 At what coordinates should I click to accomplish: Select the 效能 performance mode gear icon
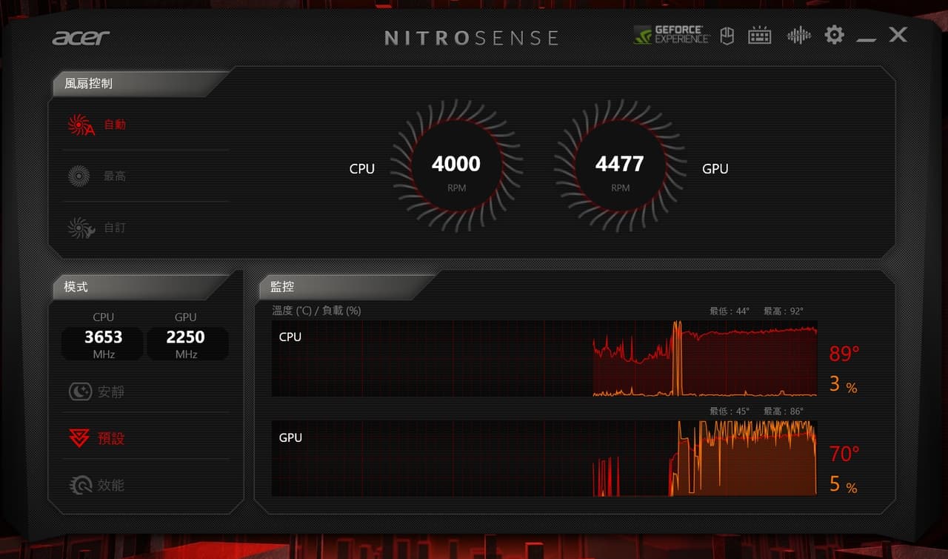tap(81, 485)
